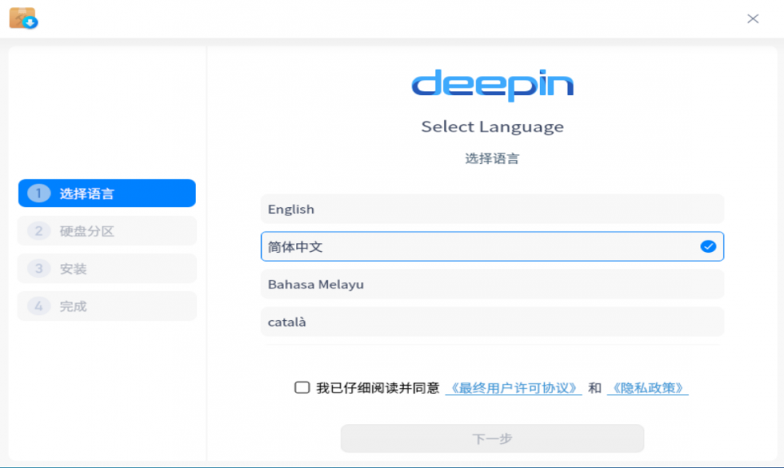
Task: Enable the license agreement checkbox
Action: pos(303,388)
